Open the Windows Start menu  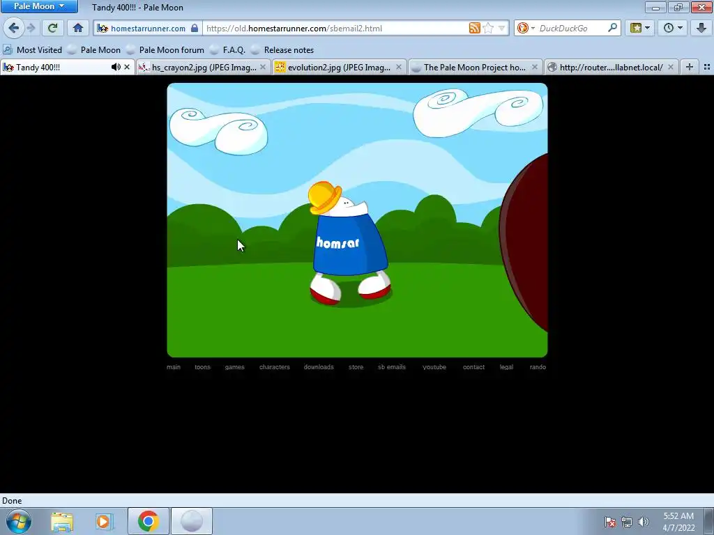pos(19,521)
